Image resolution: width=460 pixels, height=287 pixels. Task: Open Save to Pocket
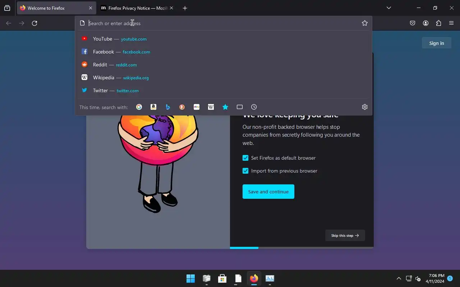click(413, 23)
